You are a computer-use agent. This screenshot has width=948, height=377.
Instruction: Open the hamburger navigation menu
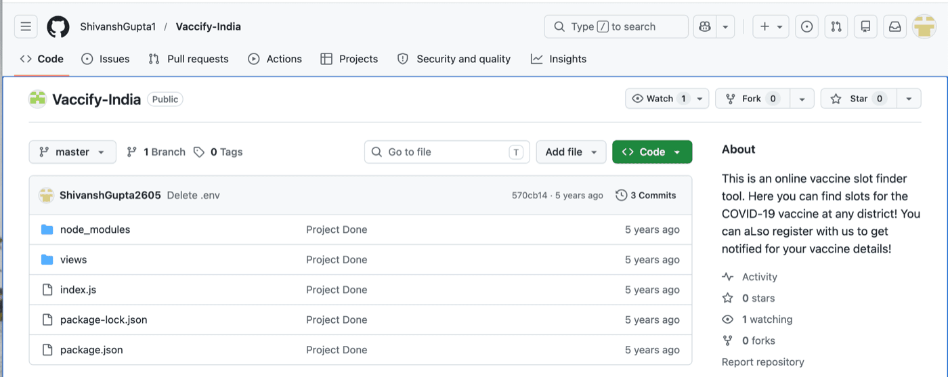(26, 26)
